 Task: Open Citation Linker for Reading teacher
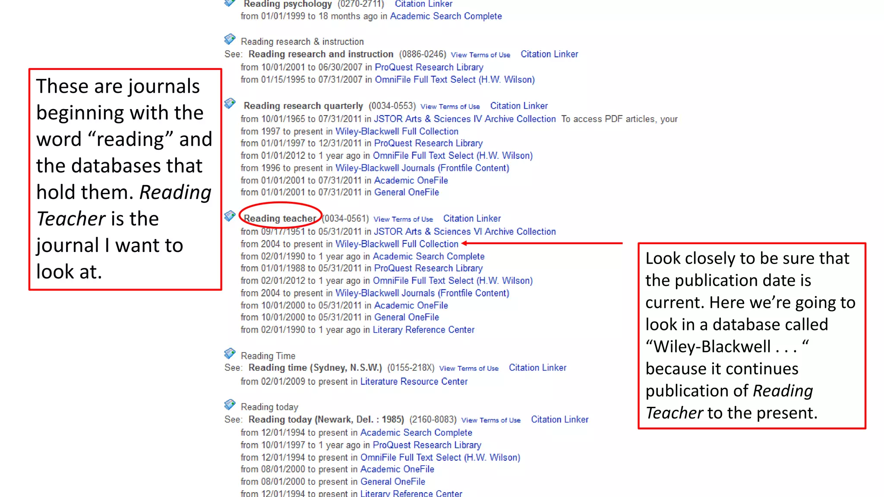coord(472,219)
